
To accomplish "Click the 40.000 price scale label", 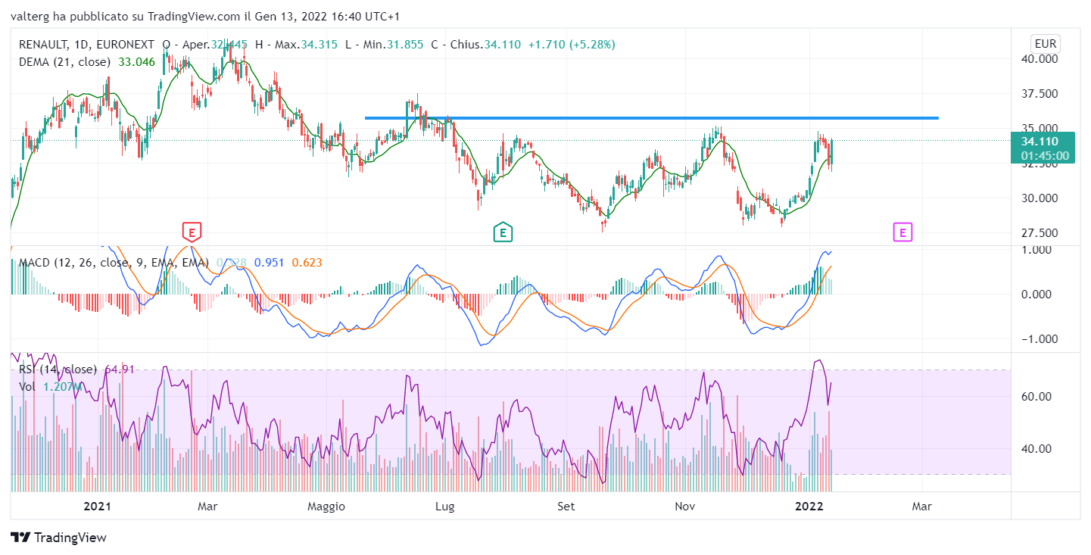I will (1040, 58).
